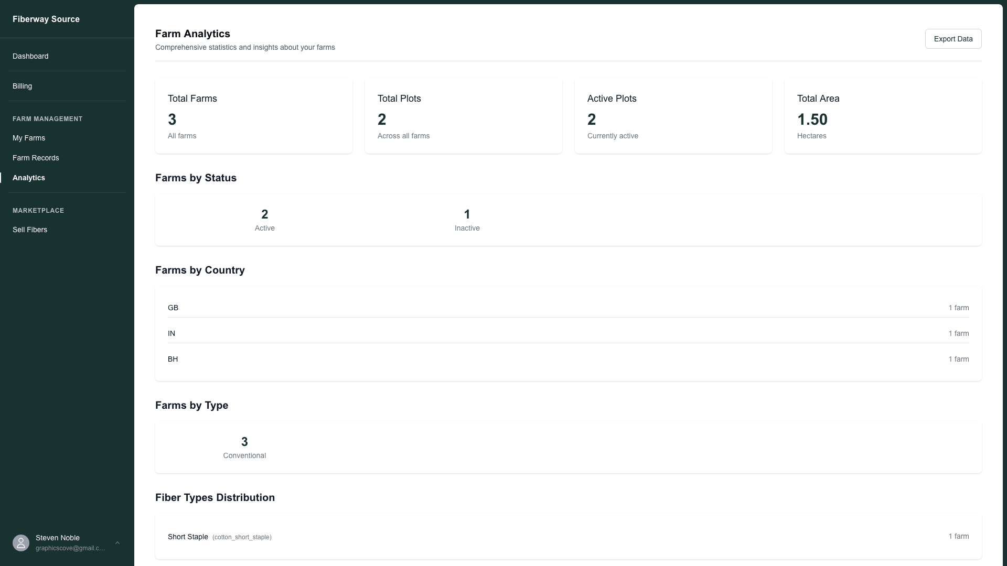Click the Farms by Country heading

[x=200, y=270]
